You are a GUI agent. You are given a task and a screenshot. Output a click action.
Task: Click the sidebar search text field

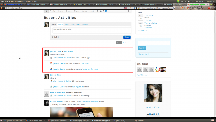click(154, 43)
